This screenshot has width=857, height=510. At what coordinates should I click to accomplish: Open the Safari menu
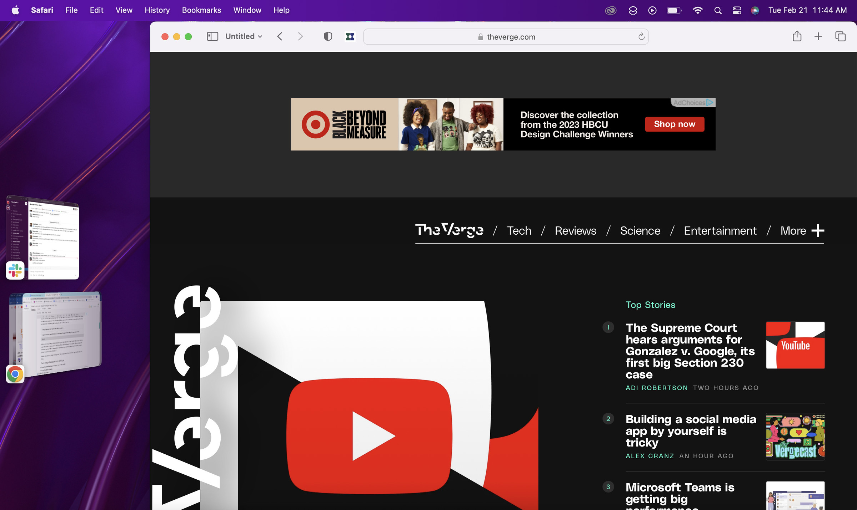[x=42, y=10]
